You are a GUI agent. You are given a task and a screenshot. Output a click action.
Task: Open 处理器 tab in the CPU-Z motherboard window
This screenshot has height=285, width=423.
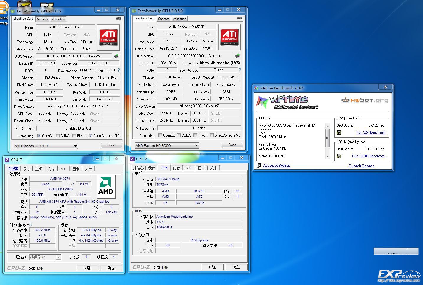(x=138, y=168)
